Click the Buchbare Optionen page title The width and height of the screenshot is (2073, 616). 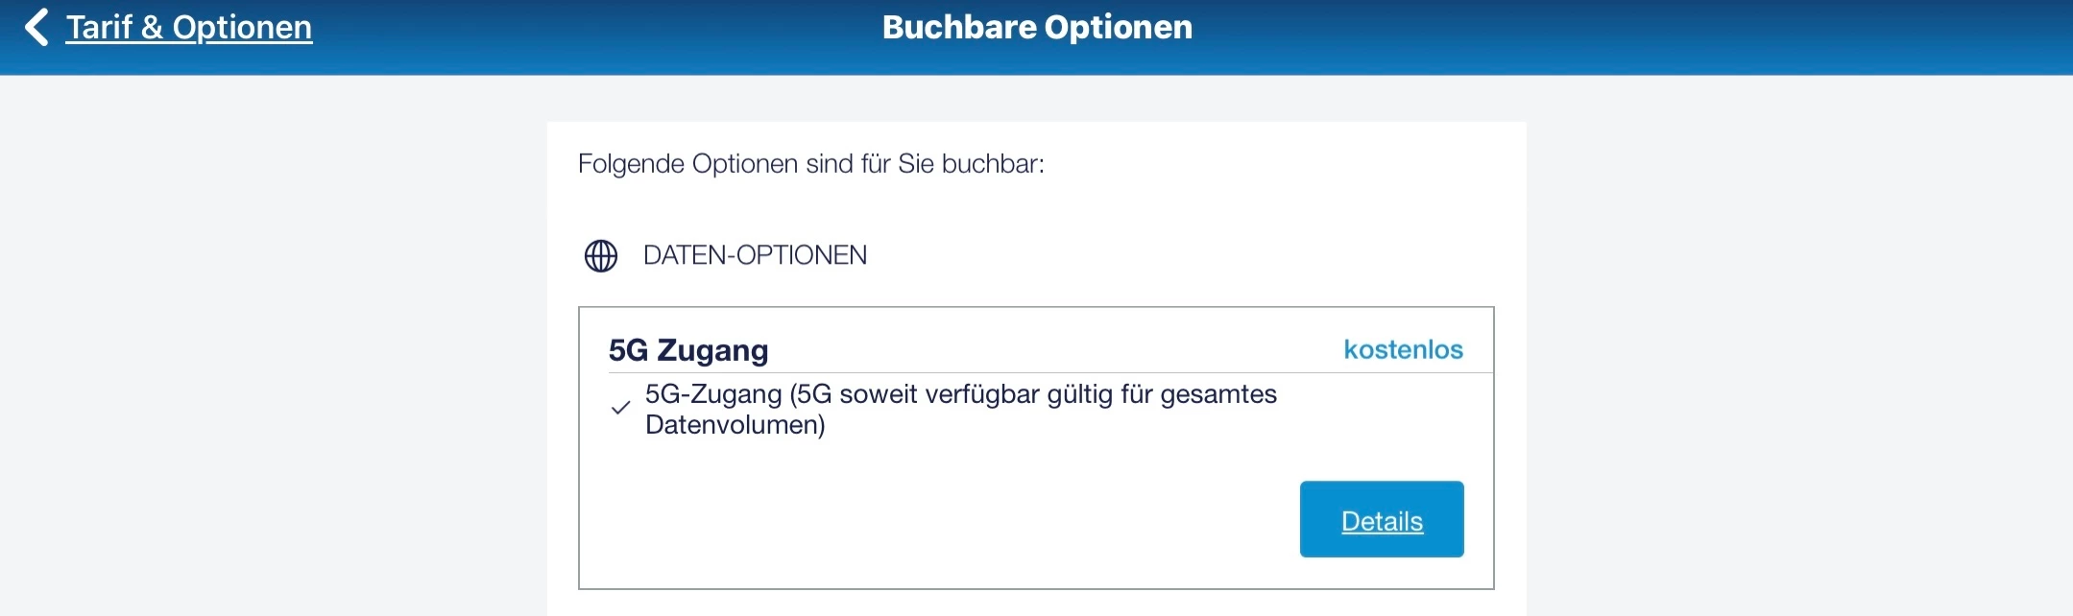click(1037, 27)
